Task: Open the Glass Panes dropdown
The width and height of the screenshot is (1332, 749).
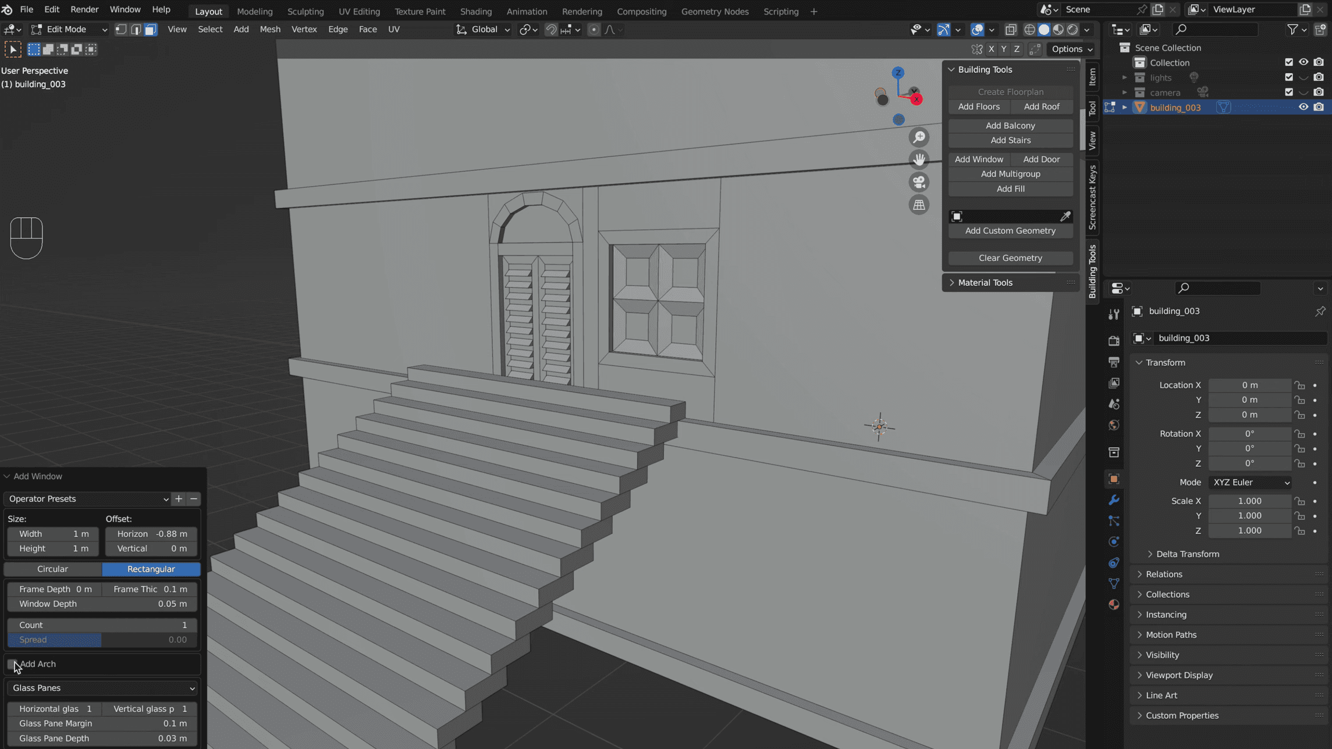Action: [103, 687]
